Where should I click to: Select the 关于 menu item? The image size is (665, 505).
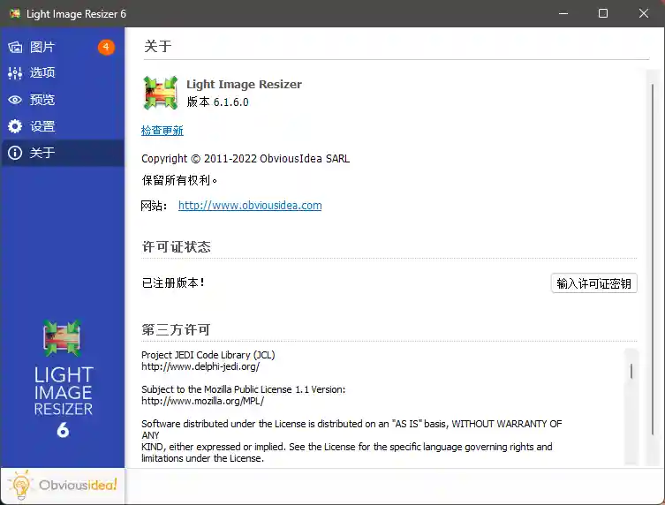[x=63, y=153]
